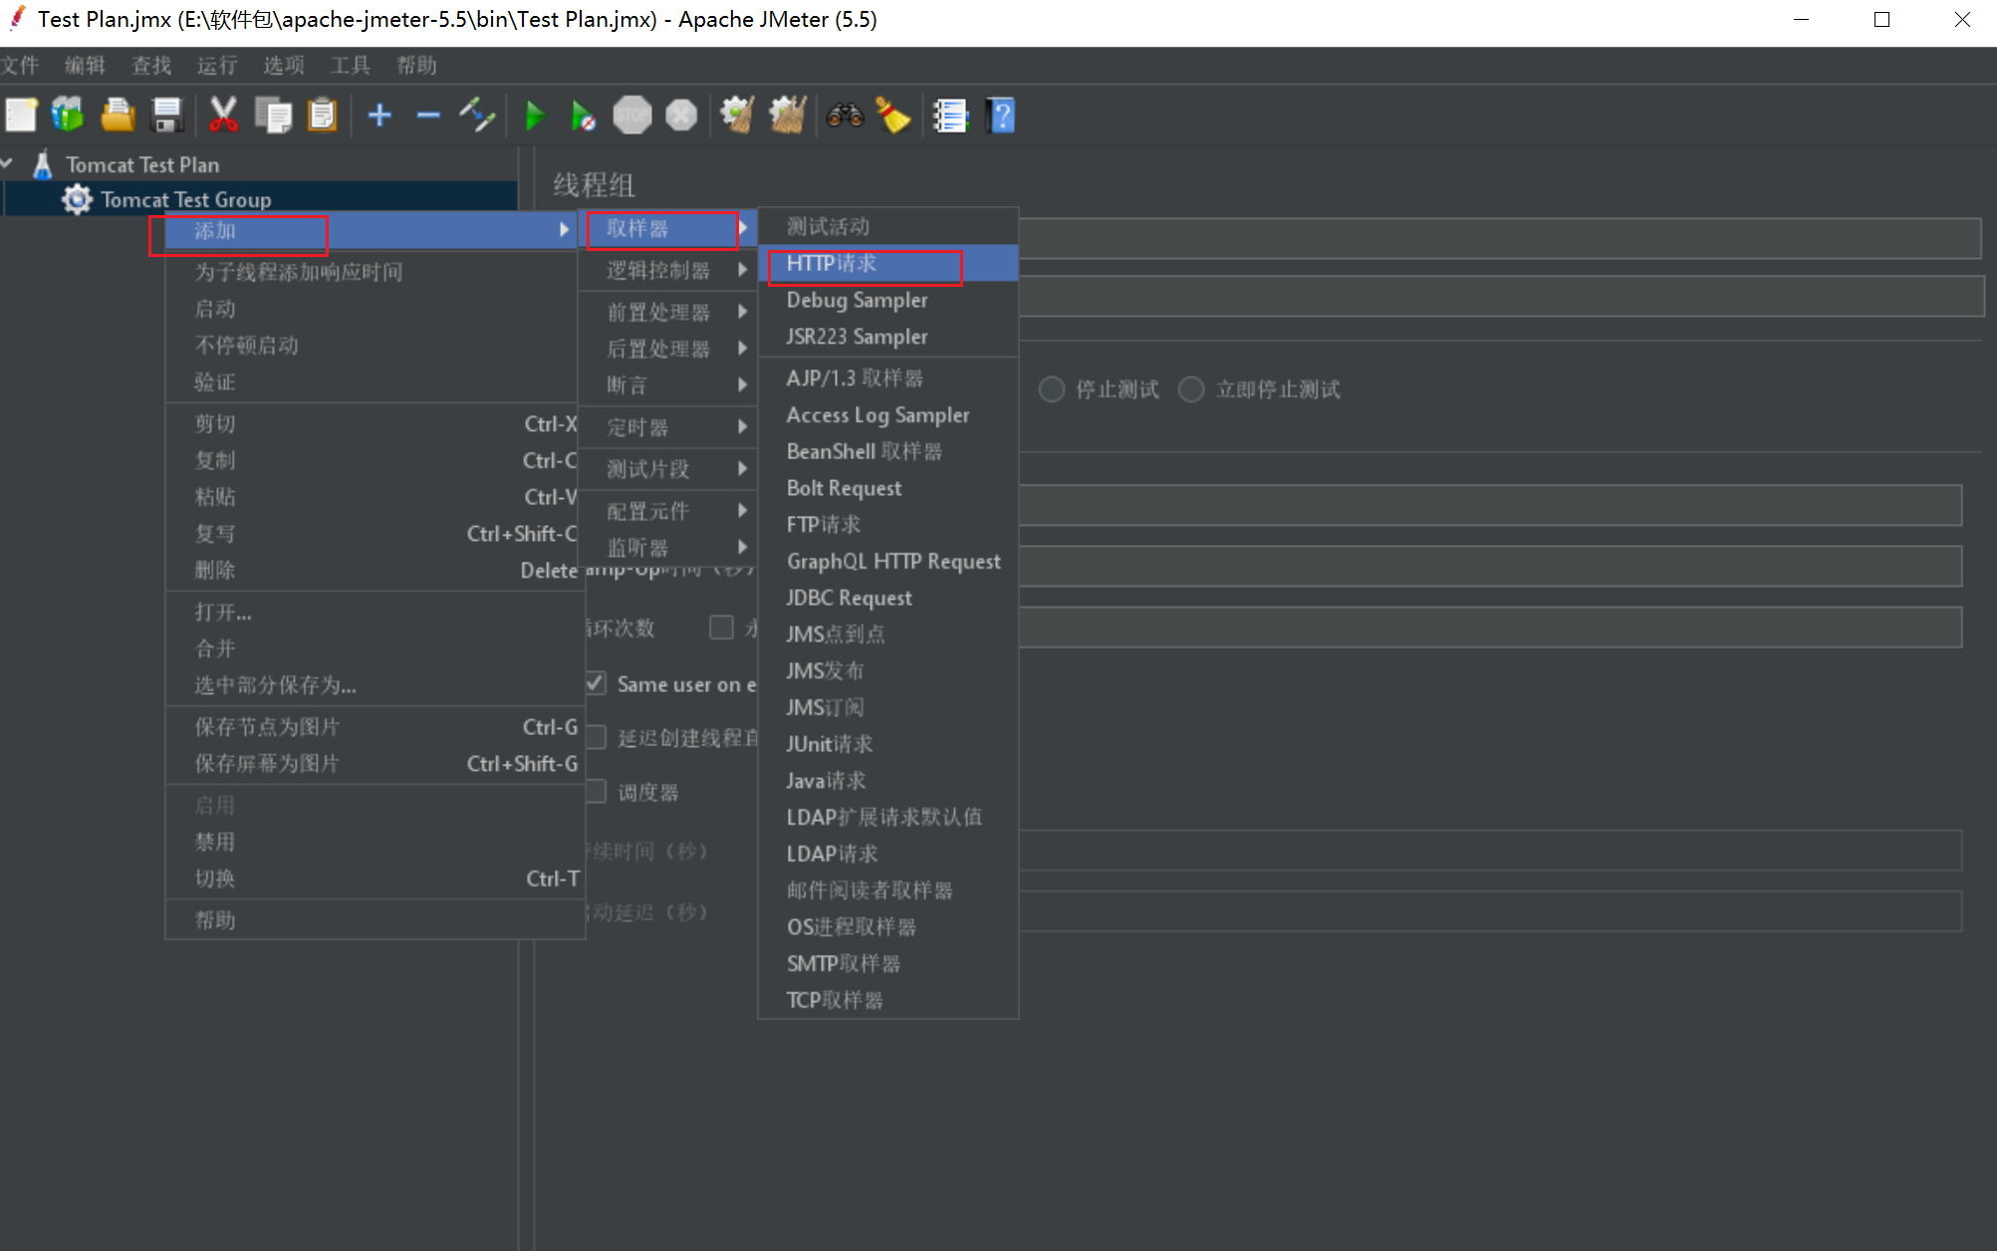
Task: Expand the 定时器 submenu
Action: [667, 427]
